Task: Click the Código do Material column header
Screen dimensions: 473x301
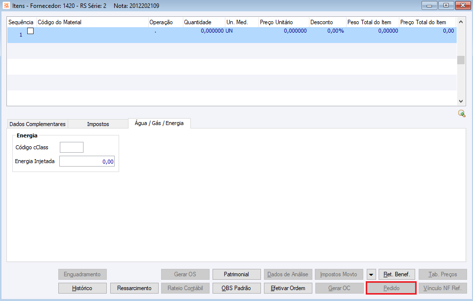Action: (92, 22)
